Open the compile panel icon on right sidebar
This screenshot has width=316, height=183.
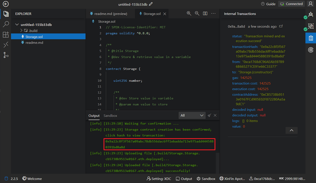311,26
